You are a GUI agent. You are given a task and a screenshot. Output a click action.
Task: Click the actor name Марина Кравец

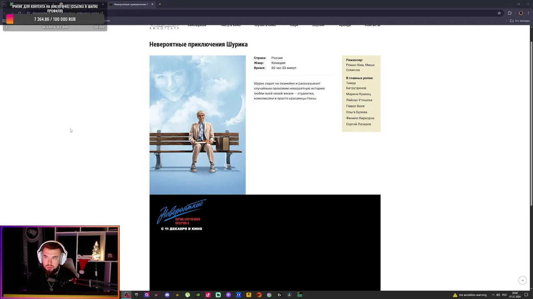pos(358,94)
